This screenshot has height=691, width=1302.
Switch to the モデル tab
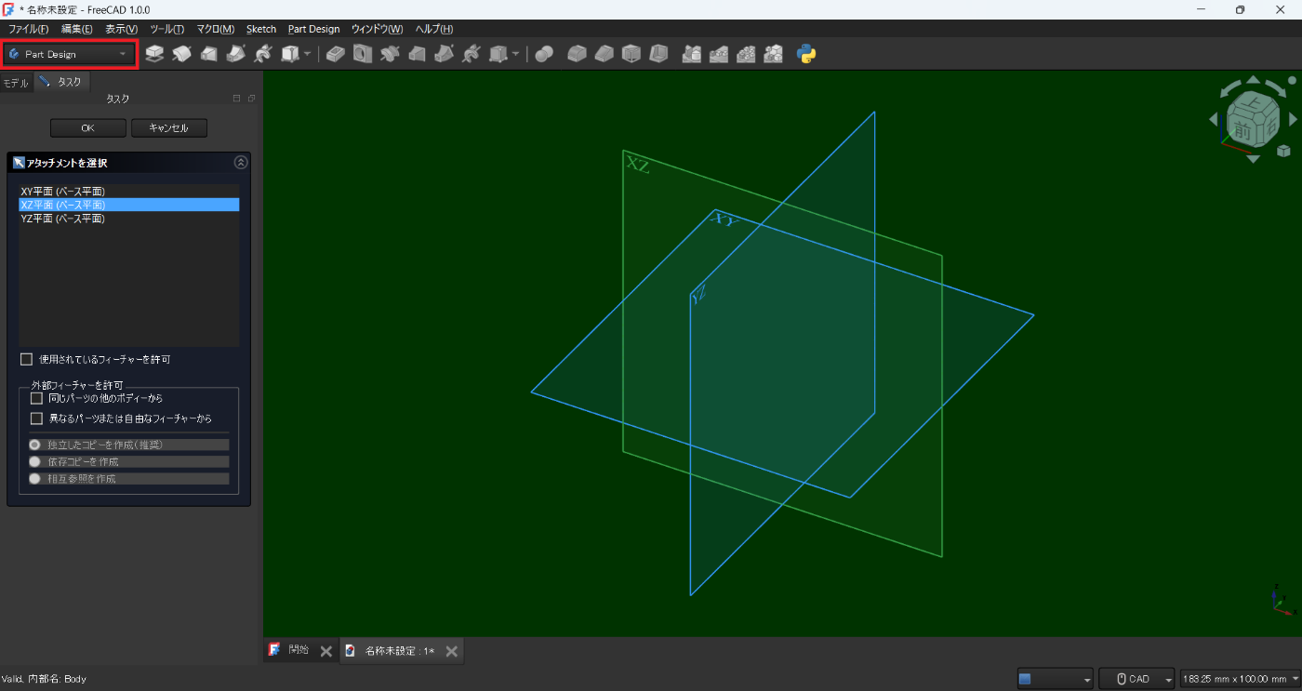tap(16, 83)
